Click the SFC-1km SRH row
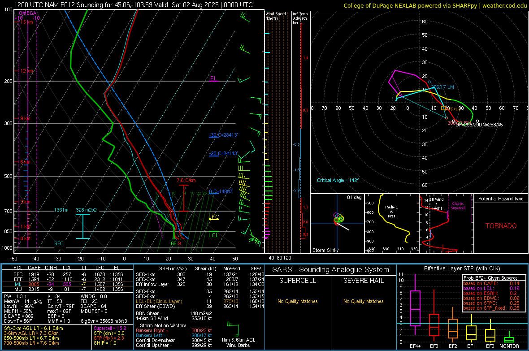This screenshot has height=351, width=529. (200, 275)
